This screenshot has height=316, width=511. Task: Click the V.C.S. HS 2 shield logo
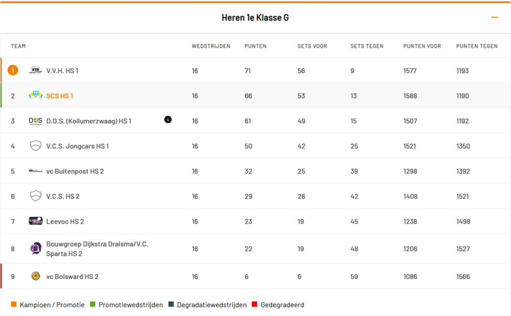pyautogui.click(x=35, y=196)
